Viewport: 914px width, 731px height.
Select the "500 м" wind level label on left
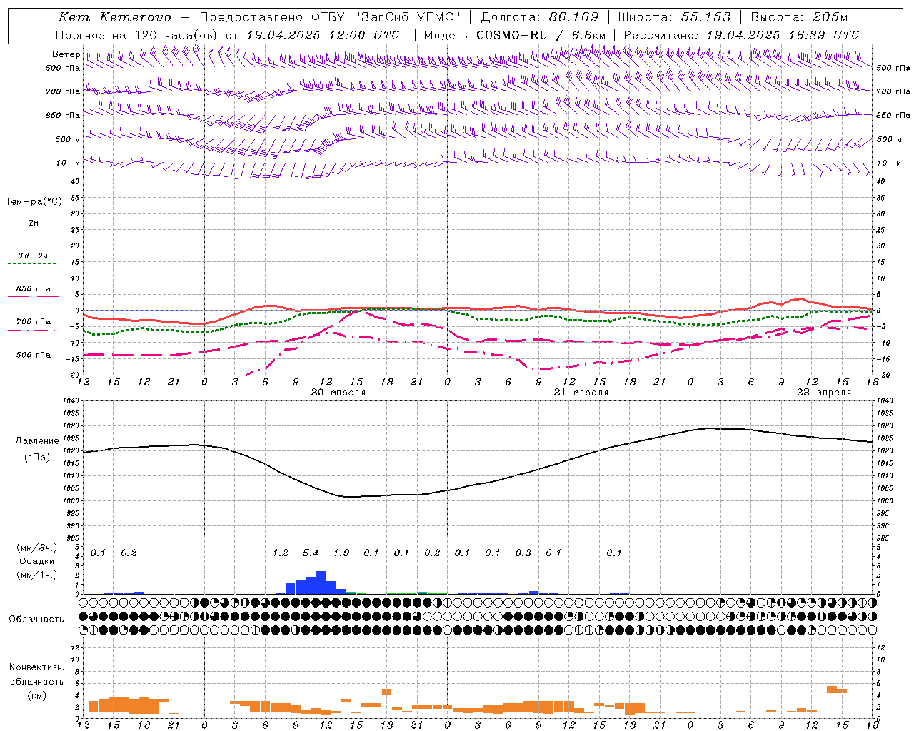tap(68, 139)
